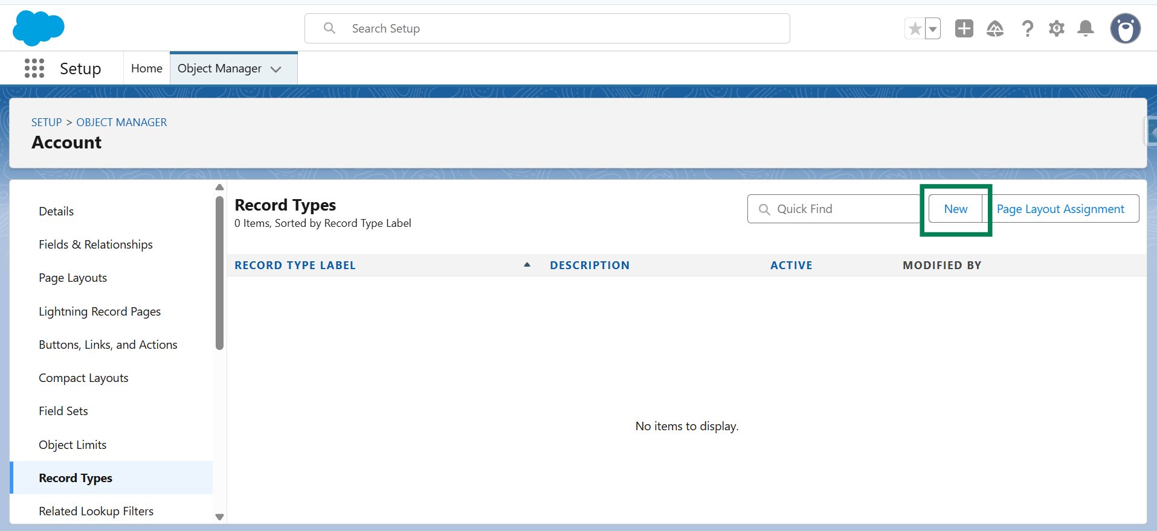This screenshot has width=1157, height=531.
Task: Expand the Object Manager tab chevron
Action: click(276, 69)
